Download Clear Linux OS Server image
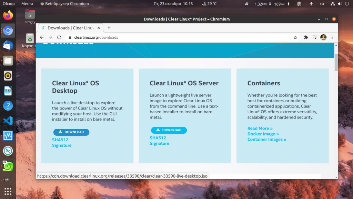The image size is (353, 199). (x=169, y=130)
